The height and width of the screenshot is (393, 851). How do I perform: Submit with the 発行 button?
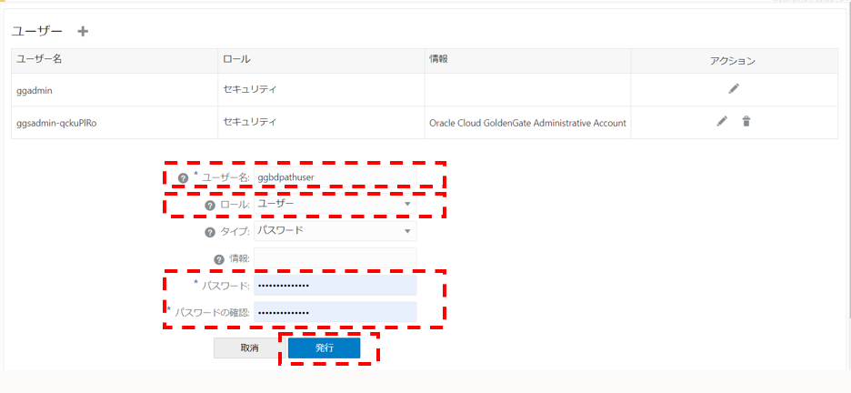coord(324,348)
